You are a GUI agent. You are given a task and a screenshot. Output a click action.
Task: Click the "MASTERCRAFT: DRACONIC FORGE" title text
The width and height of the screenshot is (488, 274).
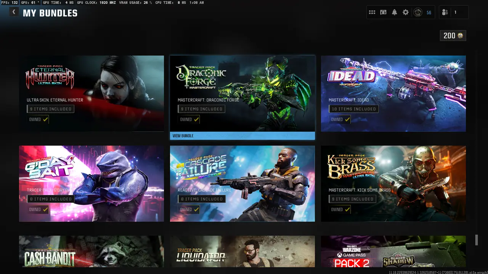[x=209, y=100]
